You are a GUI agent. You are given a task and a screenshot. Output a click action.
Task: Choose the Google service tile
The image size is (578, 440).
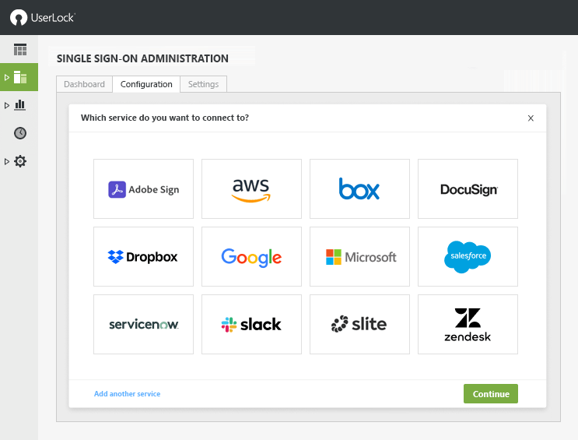click(x=251, y=256)
